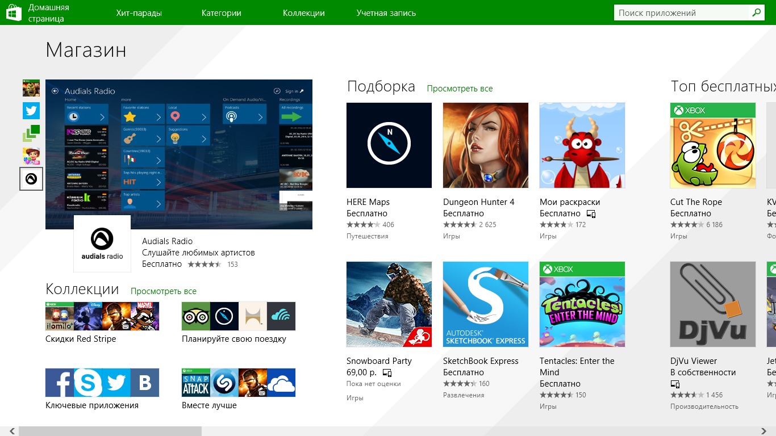
Task: Click the TripAdvisor owl icon
Action: (196, 316)
